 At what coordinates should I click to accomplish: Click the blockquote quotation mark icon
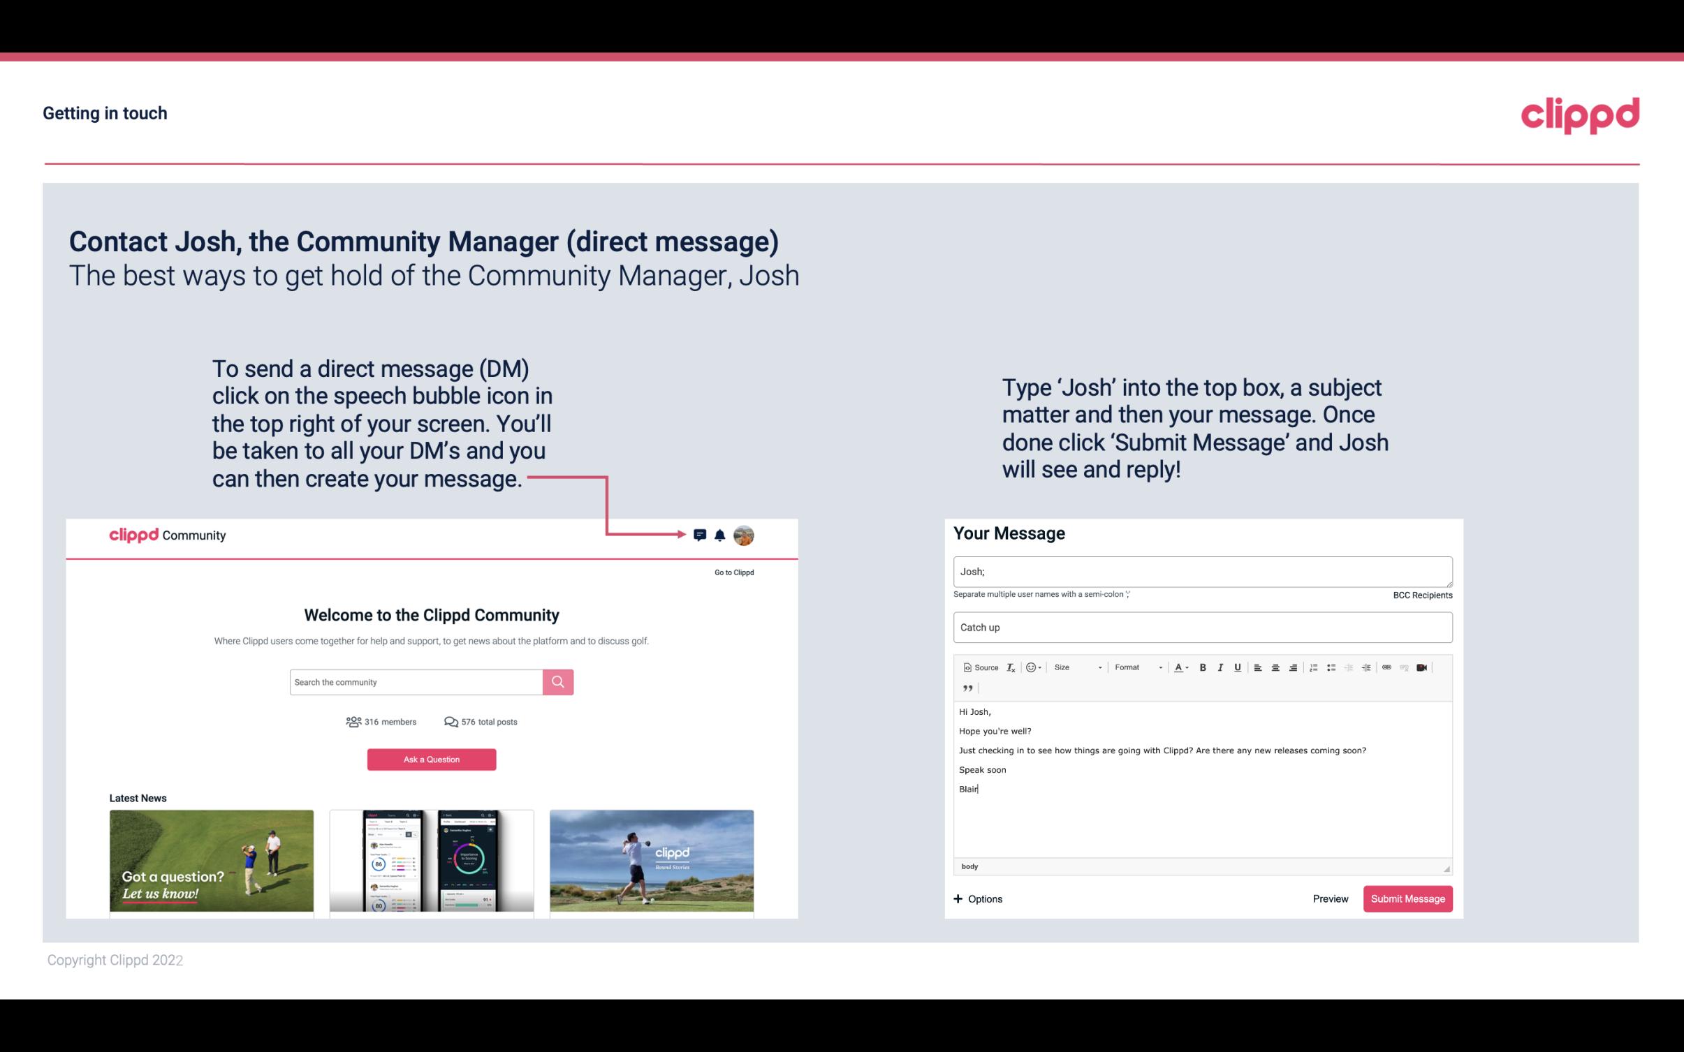(966, 687)
